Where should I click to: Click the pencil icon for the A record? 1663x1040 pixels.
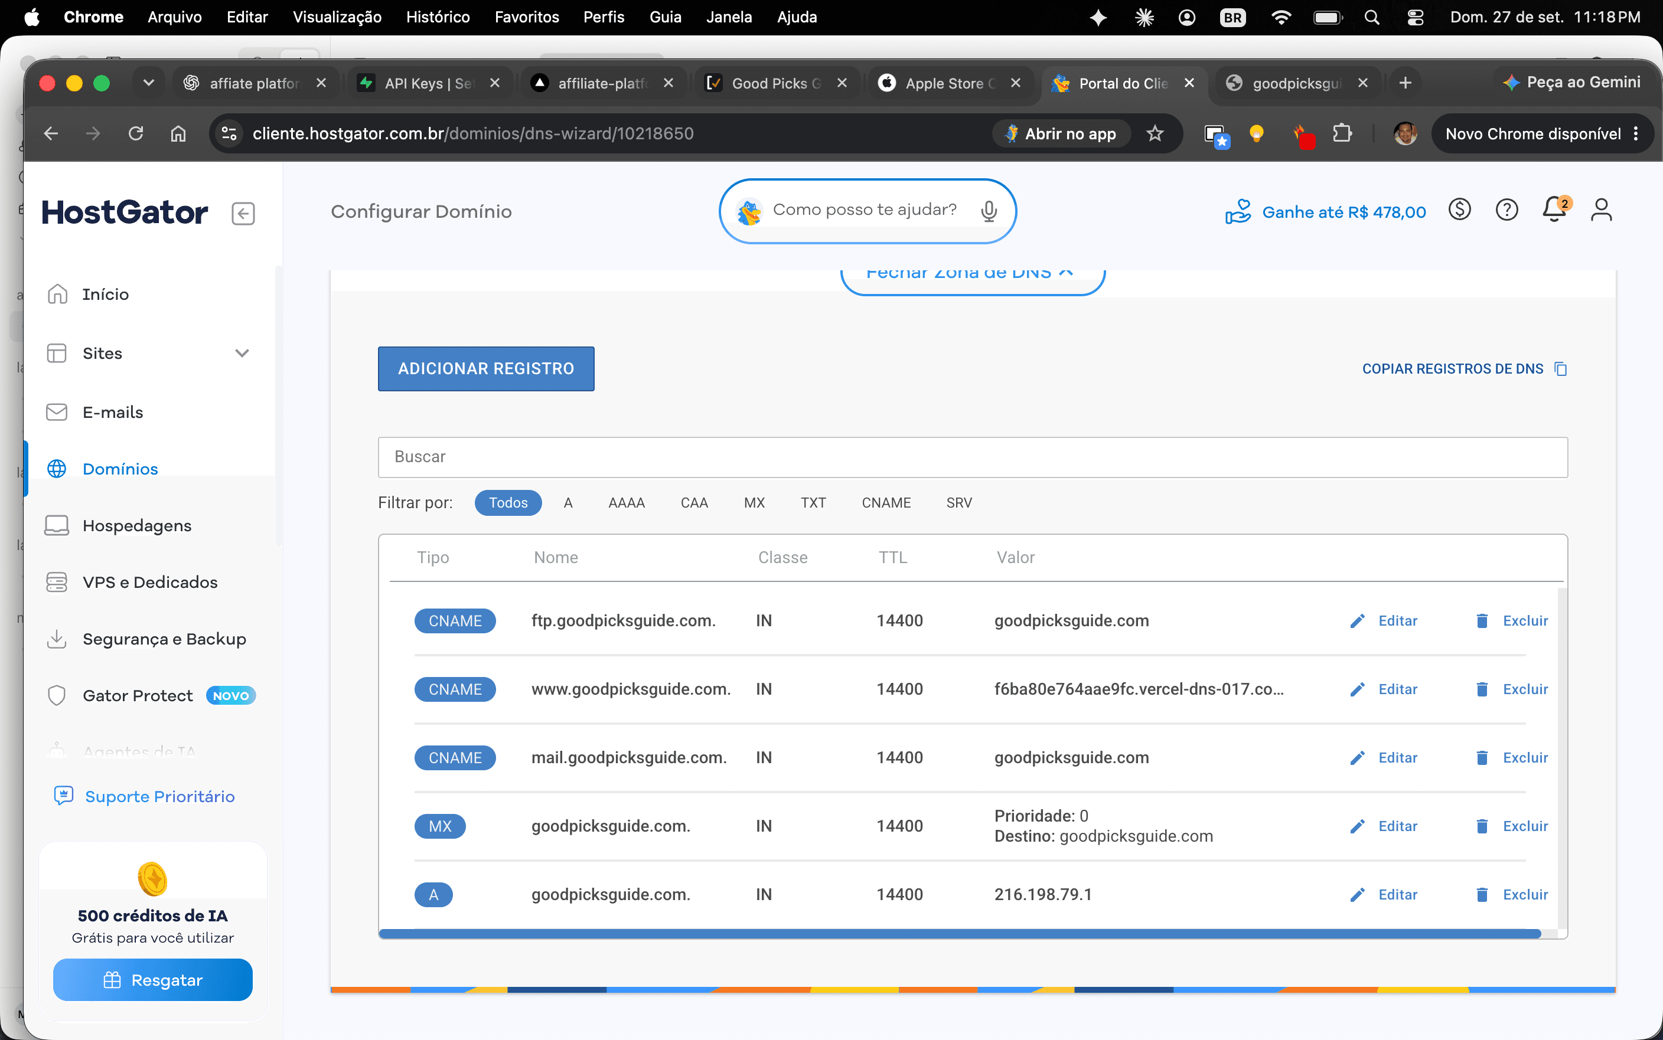coord(1357,895)
